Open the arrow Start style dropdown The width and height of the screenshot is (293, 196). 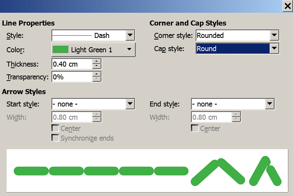coord(130,104)
